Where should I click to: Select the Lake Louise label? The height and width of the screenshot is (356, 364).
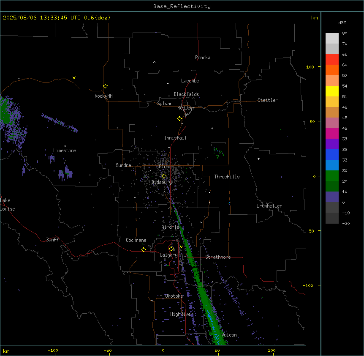click(8, 205)
